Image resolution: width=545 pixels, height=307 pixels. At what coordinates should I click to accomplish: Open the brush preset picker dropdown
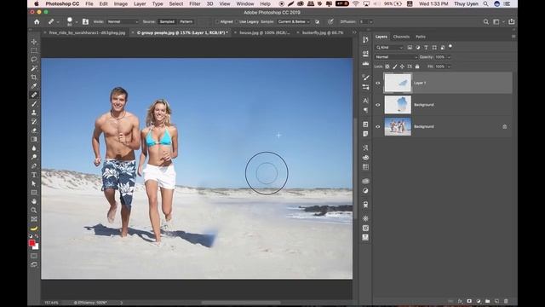(77, 22)
